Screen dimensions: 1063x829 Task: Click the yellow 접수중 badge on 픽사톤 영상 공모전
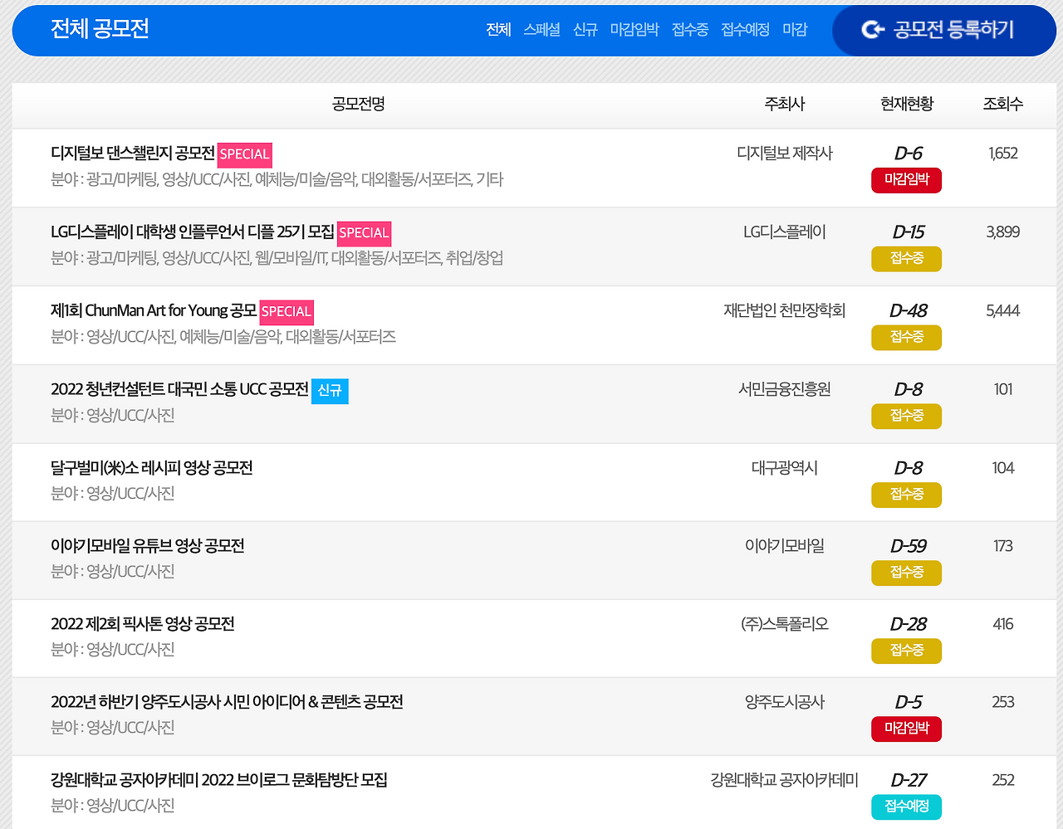pyautogui.click(x=906, y=651)
